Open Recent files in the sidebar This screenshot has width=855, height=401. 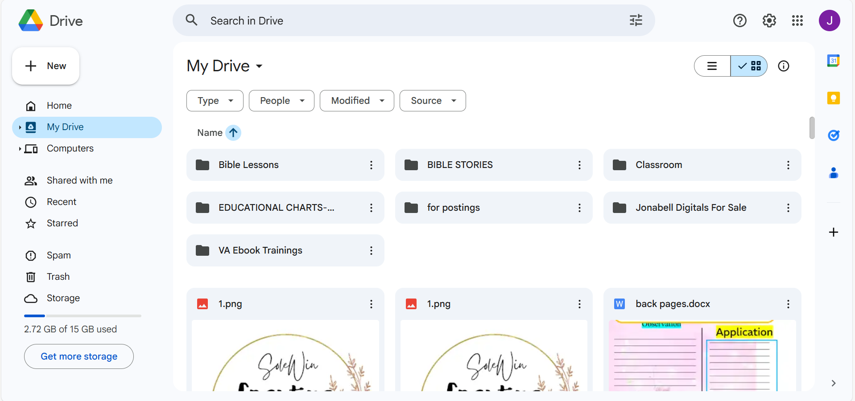[87, 202]
